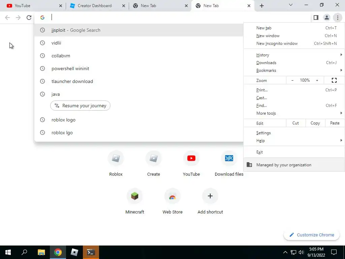Viewport: 345px width, 259px height.
Task: Switch to the first New Tab
Action: pos(159,6)
